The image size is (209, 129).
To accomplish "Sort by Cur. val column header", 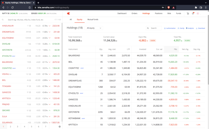I will click(x=159, y=49).
